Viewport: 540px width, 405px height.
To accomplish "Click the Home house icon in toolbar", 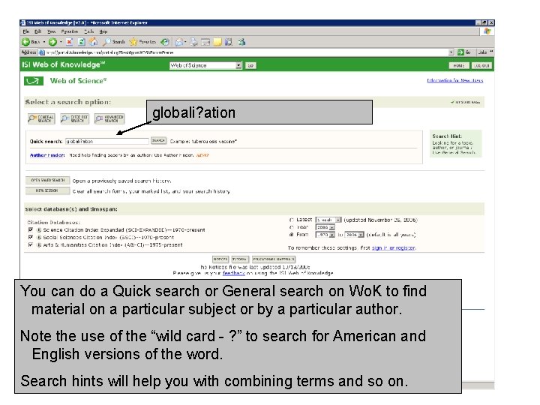I will click(93, 42).
